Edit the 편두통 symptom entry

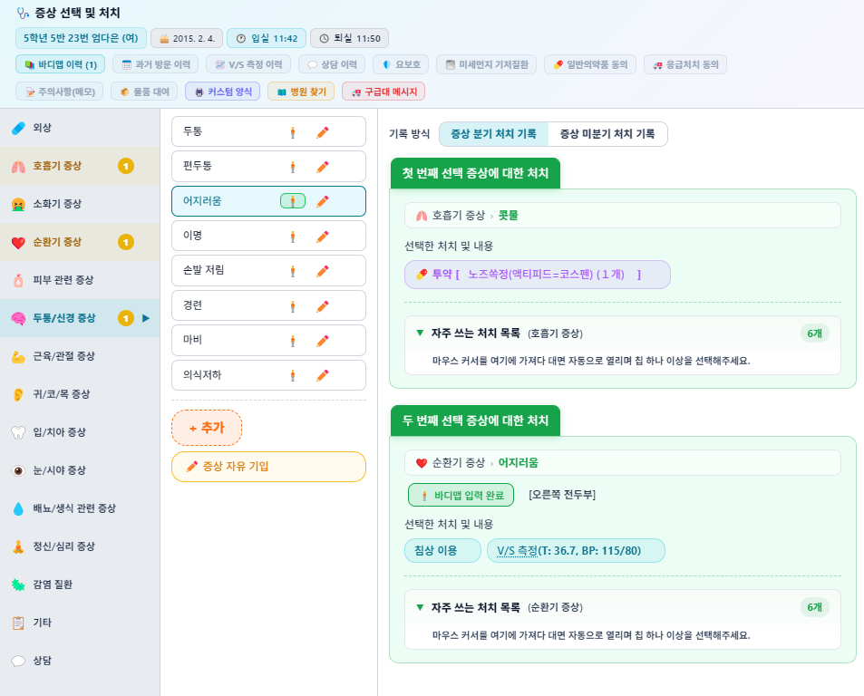[323, 167]
